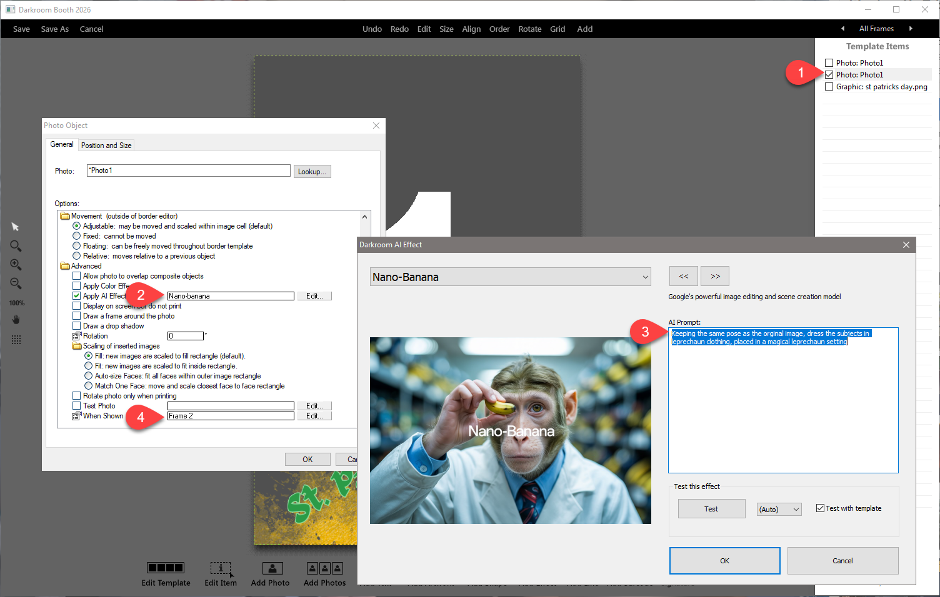Check the Graphic st patricks day.png item

pos(829,87)
